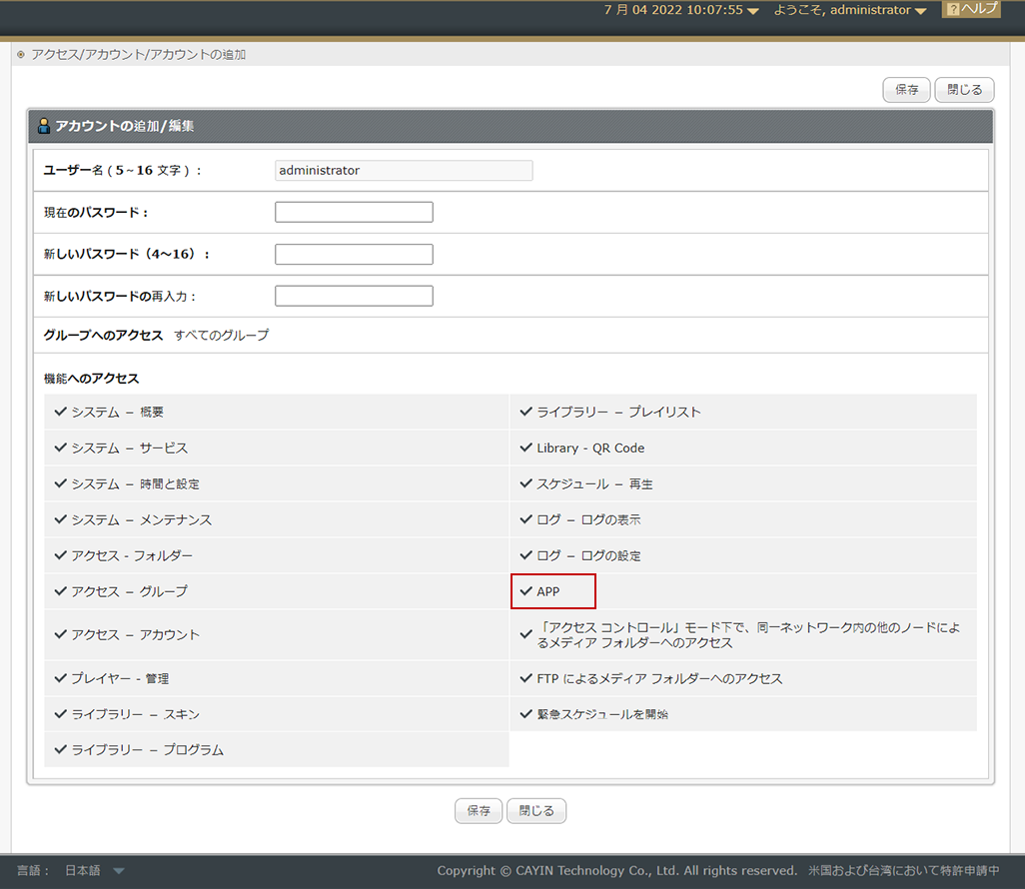1025x889 pixels.
Task: Click the Copyright © CAYIN Technology footer text
Action: [x=617, y=870]
